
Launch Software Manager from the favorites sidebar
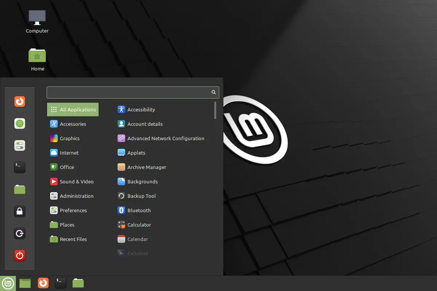coord(20,124)
